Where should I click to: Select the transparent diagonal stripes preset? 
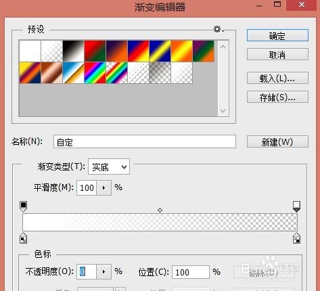click(139, 73)
